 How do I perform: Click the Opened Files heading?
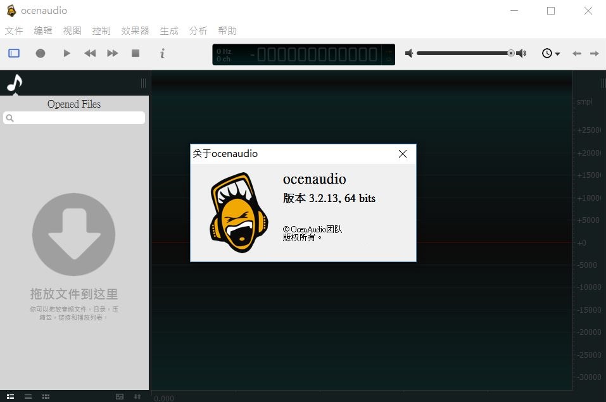74,104
